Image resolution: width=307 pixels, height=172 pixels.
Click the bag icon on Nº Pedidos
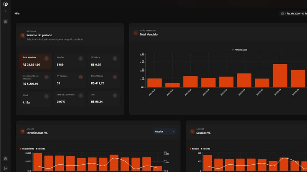81,77
